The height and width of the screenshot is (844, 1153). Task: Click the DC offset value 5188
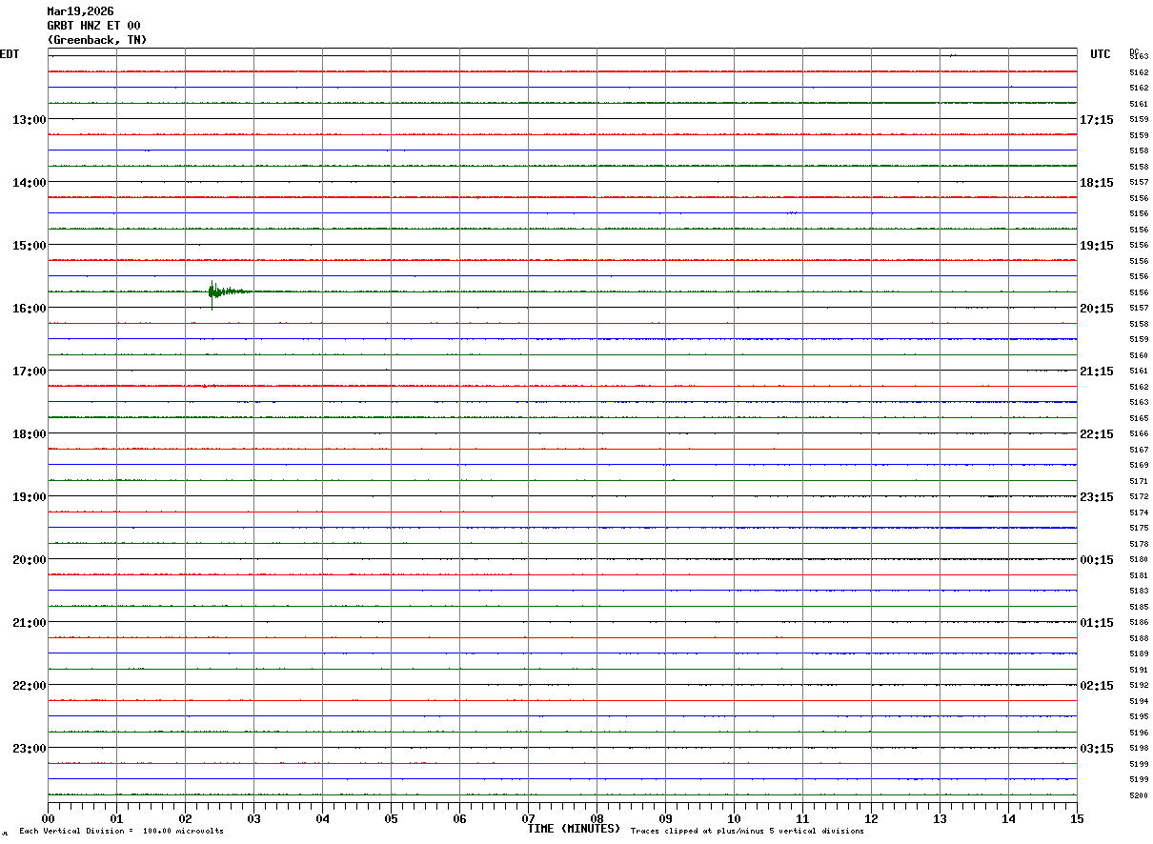pyautogui.click(x=1139, y=638)
